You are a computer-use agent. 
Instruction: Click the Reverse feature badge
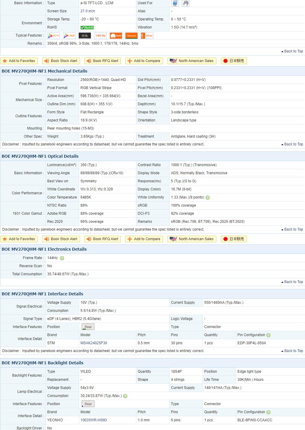(132, 36)
